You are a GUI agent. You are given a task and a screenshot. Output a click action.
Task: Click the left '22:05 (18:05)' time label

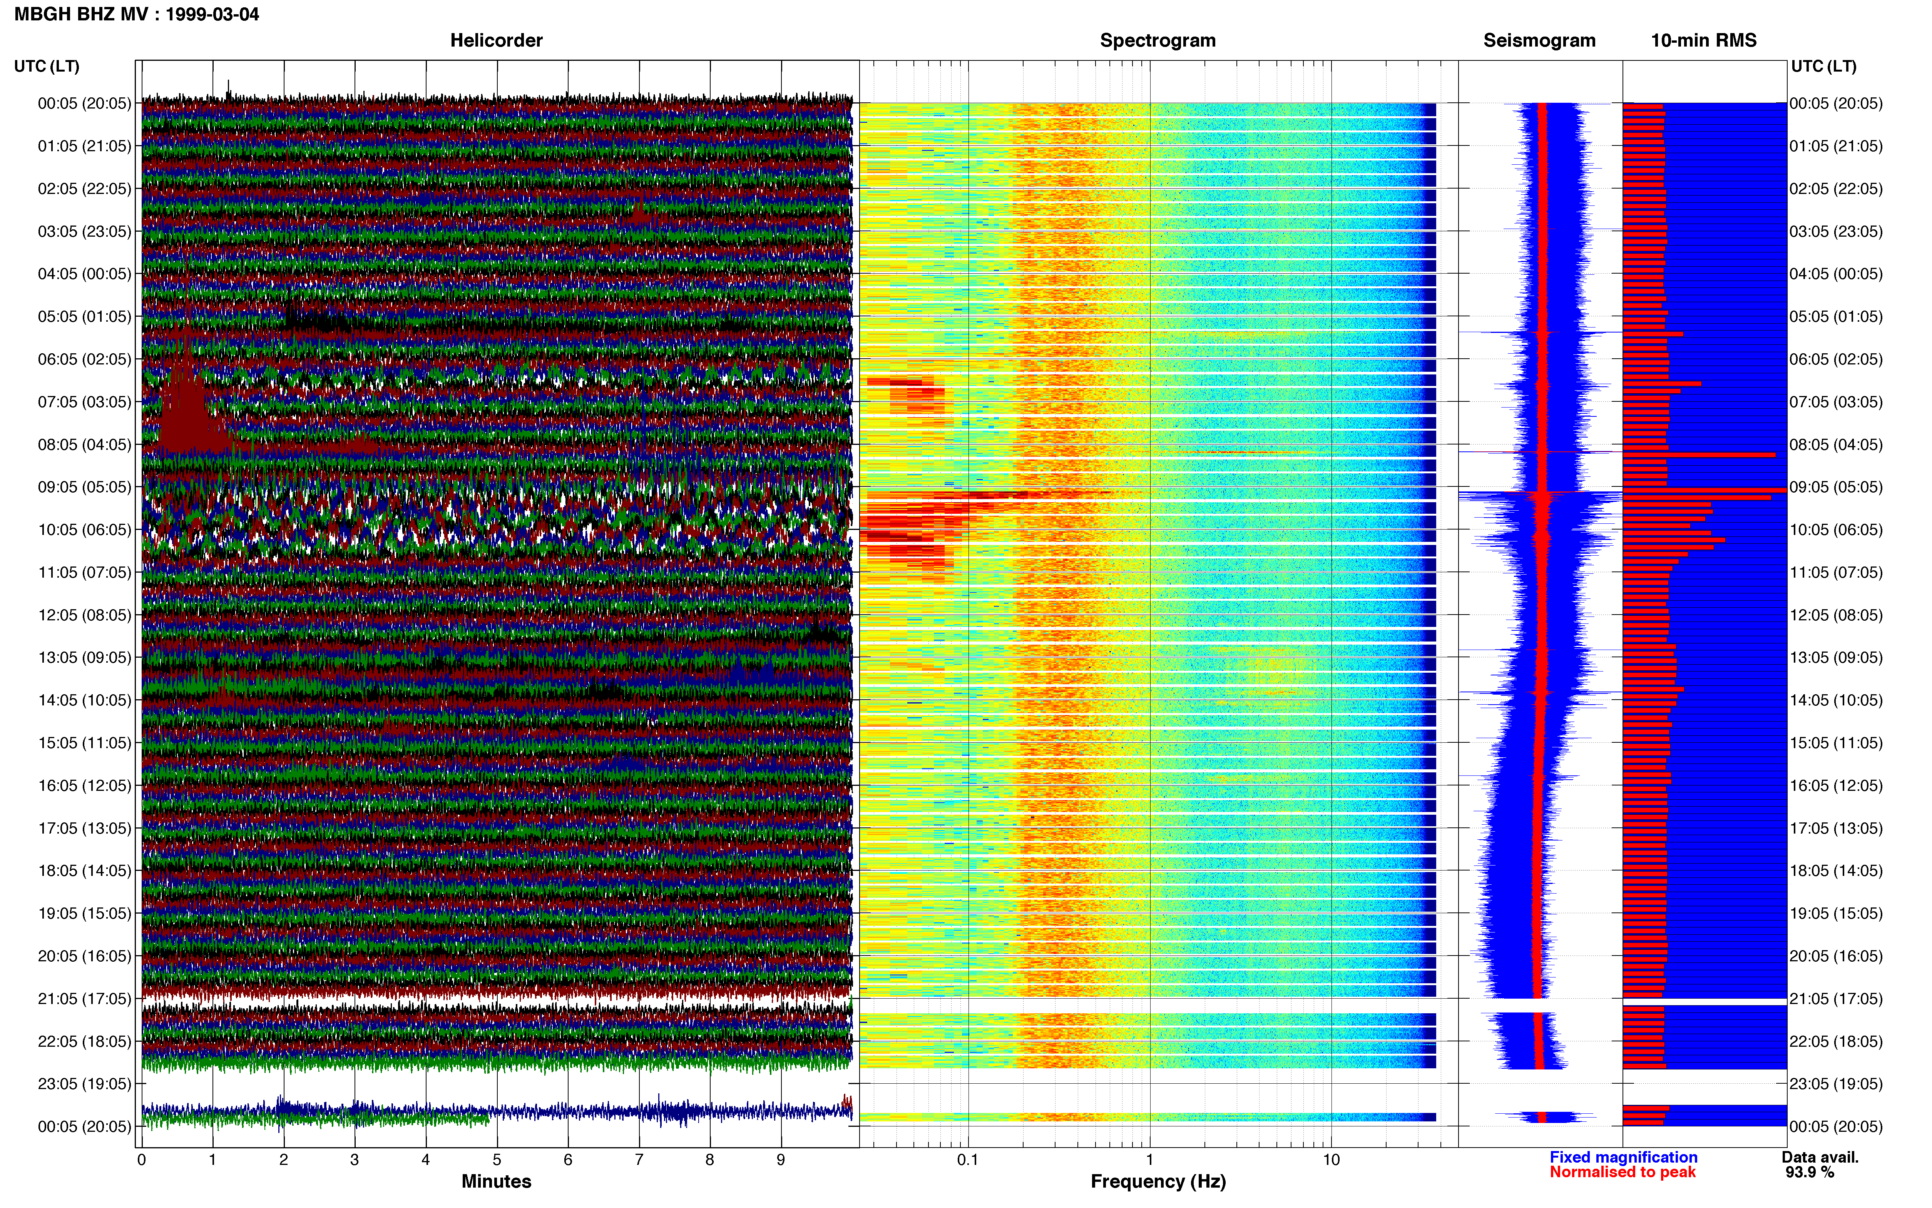84,1041
